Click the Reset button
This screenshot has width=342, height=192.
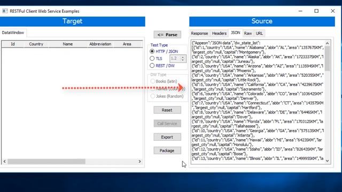[167, 110]
